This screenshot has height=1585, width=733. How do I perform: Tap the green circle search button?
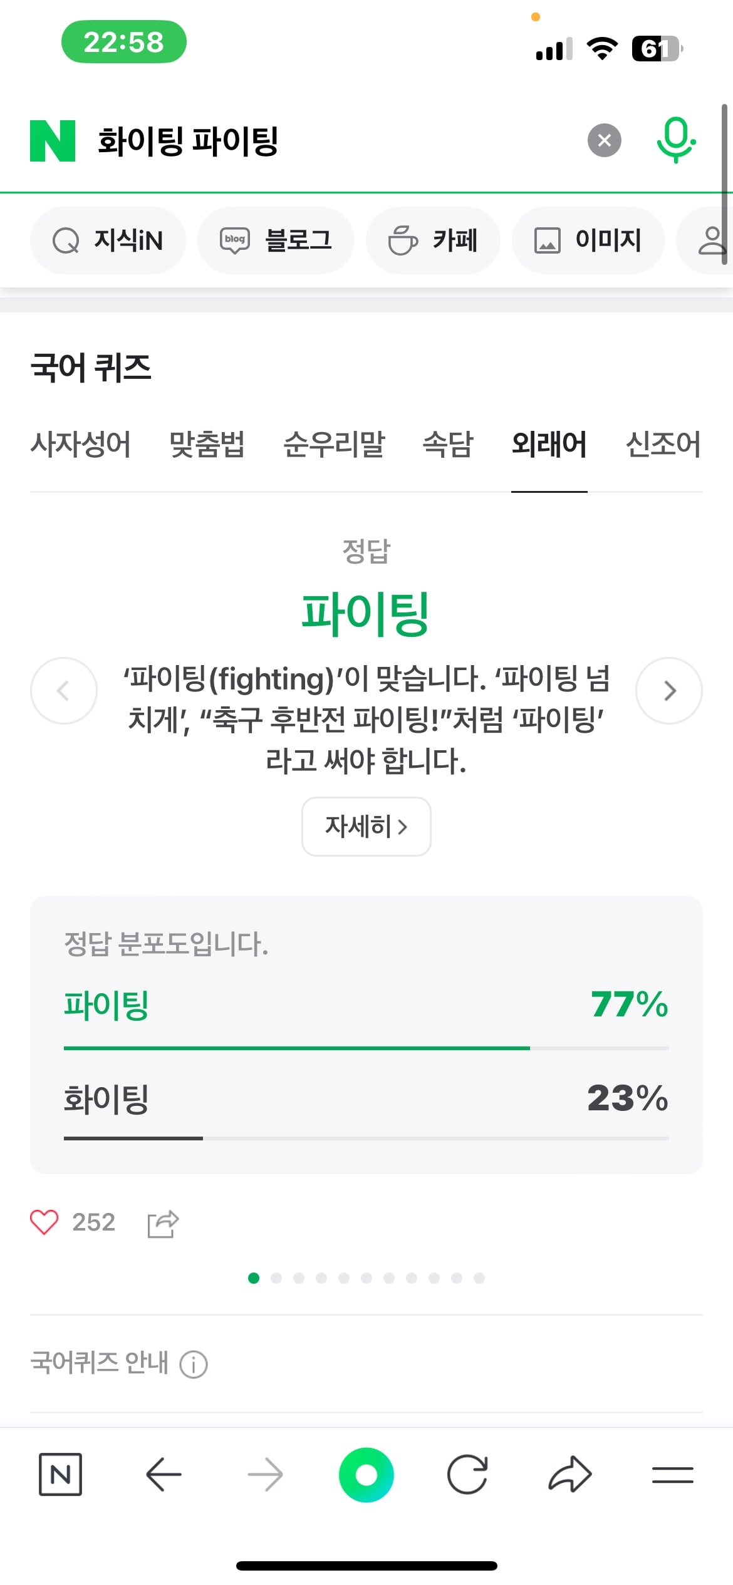(x=366, y=1475)
